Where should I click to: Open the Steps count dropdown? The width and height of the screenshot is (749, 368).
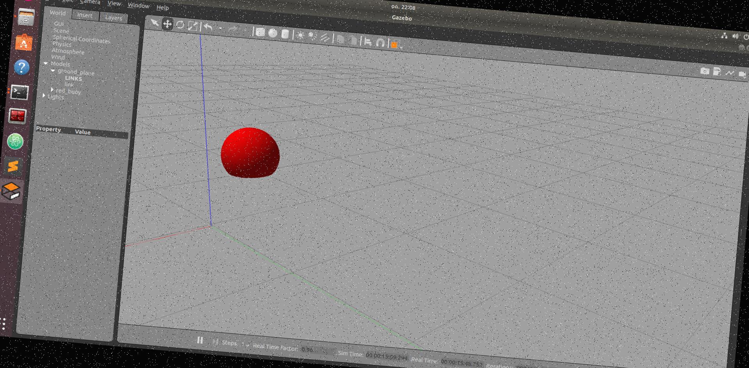pos(245,345)
